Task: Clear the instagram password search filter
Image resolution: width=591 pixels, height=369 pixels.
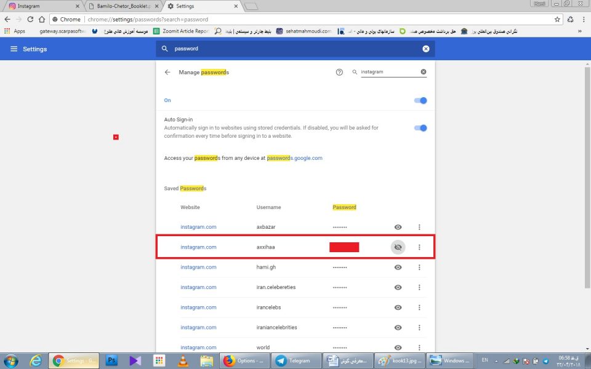Action: (424, 72)
